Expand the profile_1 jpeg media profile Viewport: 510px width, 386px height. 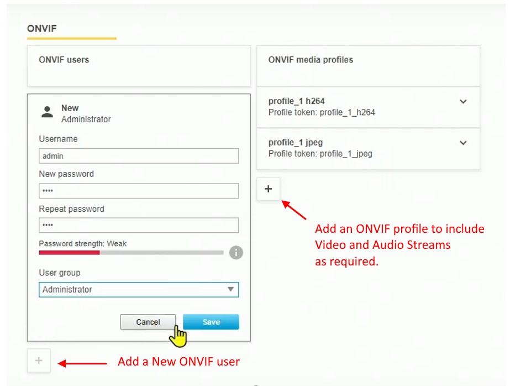pos(463,143)
